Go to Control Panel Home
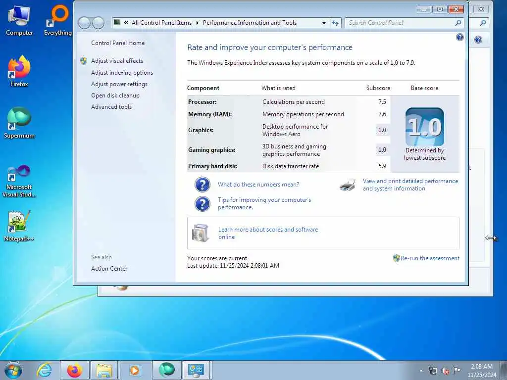Viewport: 507px width, 380px height. coord(118,43)
